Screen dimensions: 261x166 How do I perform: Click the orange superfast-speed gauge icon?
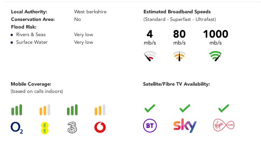(x=179, y=56)
